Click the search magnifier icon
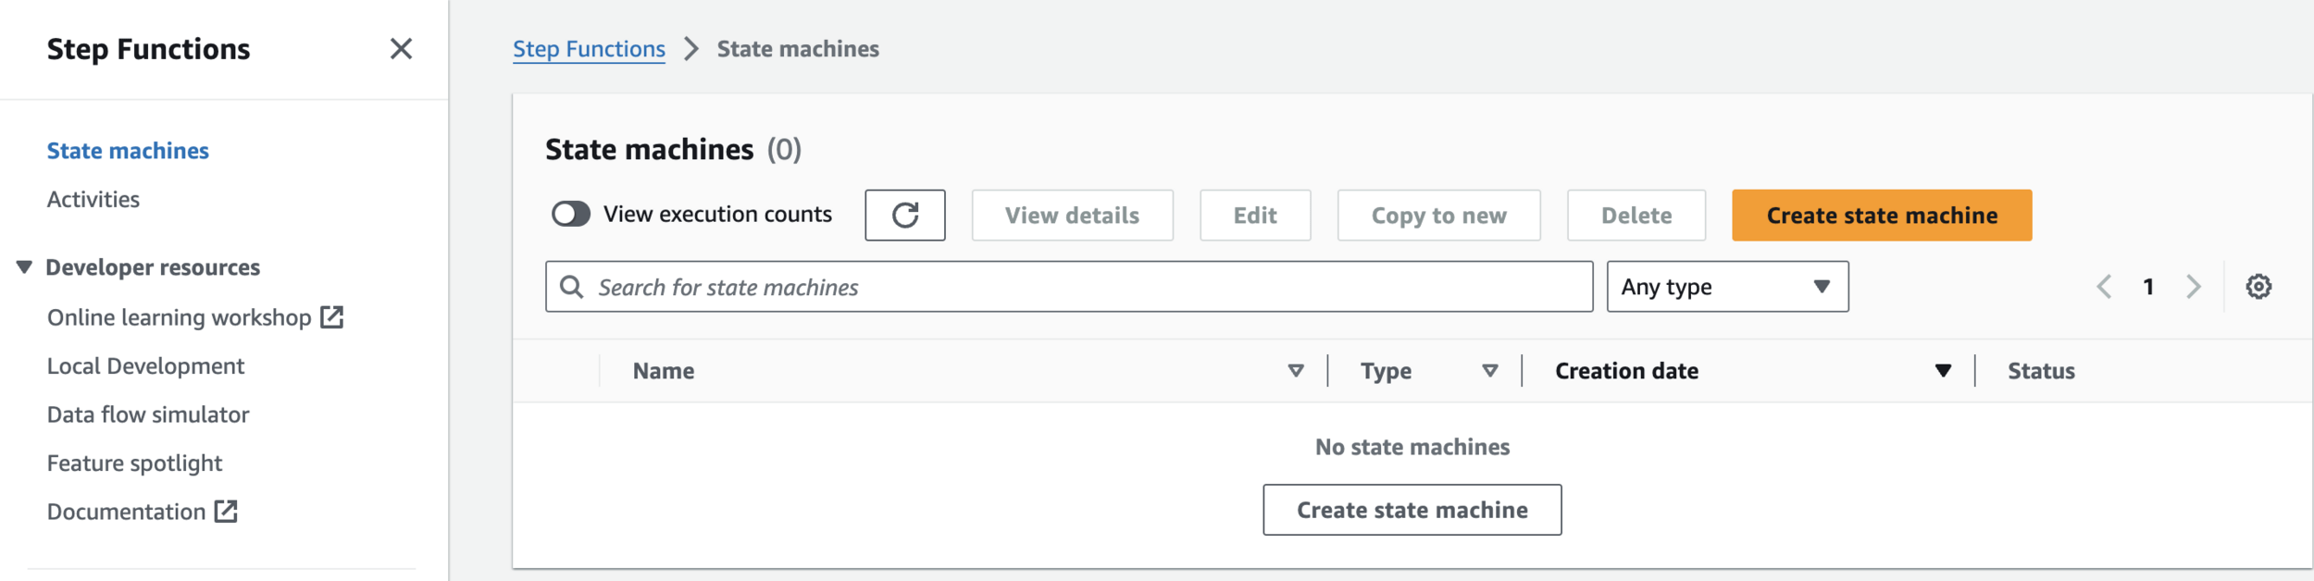This screenshot has height=581, width=2314. point(572,287)
